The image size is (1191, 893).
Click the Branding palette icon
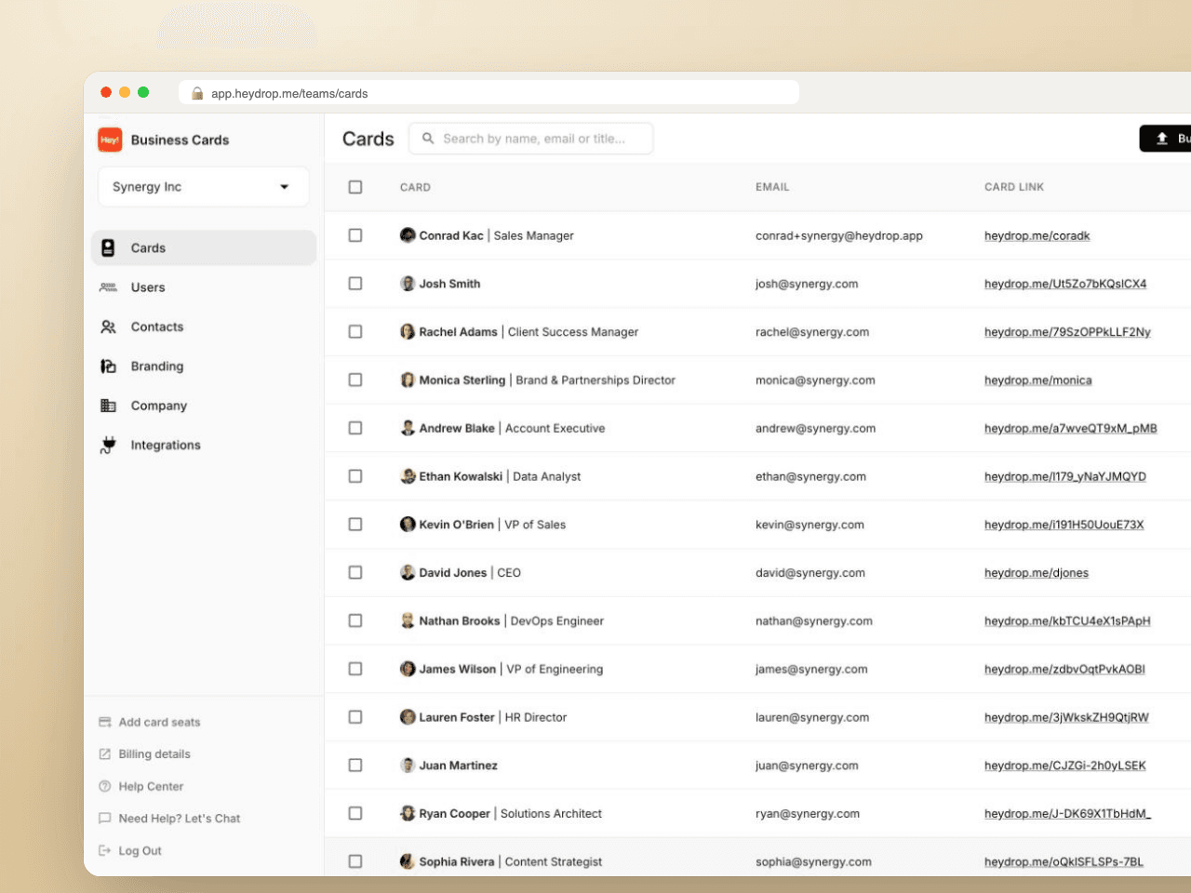click(x=108, y=367)
